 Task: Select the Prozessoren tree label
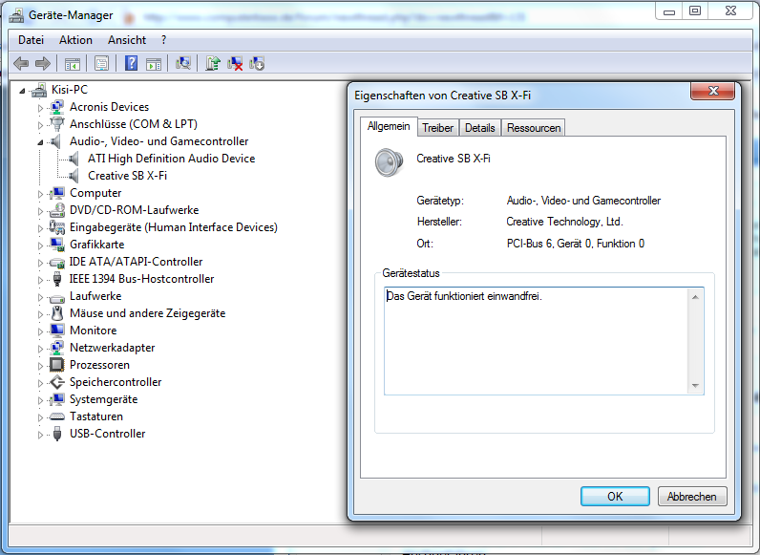pos(100,365)
